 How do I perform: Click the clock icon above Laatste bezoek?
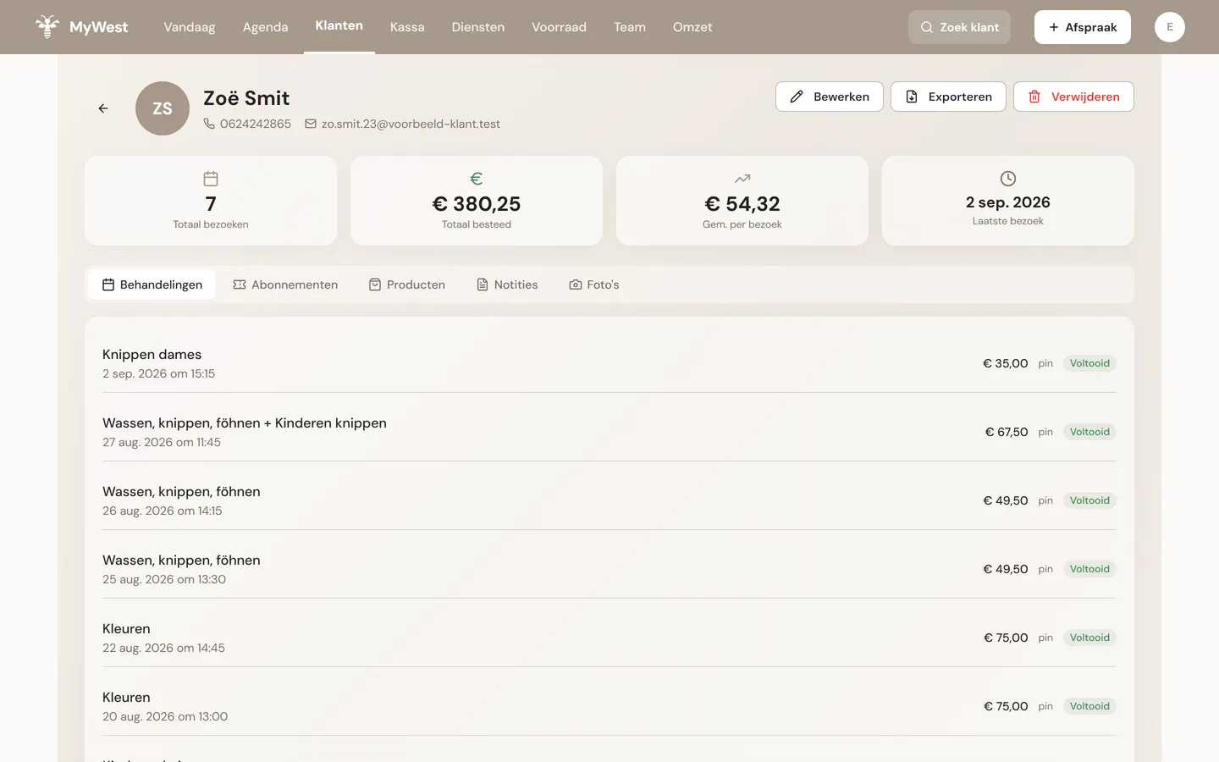1008,179
